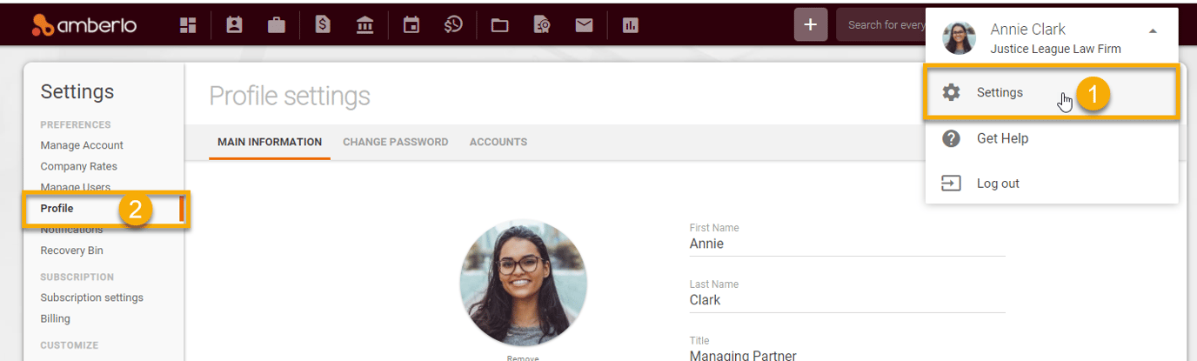The height and width of the screenshot is (361, 1197).
Task: Click the CUSTOMIZE section label
Action: 70,344
